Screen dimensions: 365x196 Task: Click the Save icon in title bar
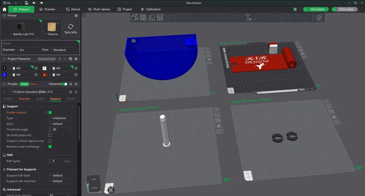coord(27,3)
